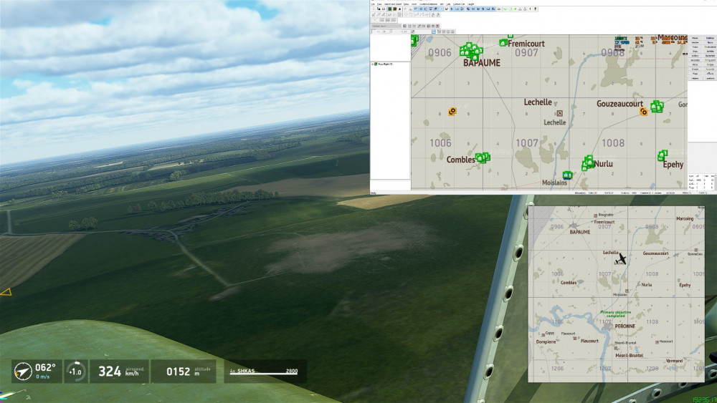Click the Hancourt airfield marker on the minimap
Screen dimensions: 717x403
657,341
